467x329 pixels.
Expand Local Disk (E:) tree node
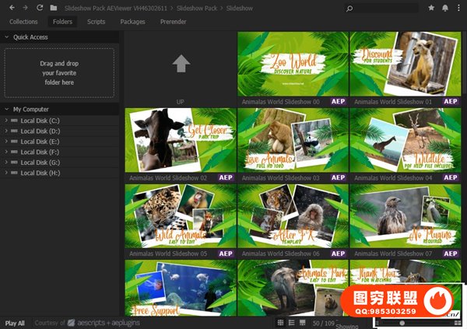click(x=6, y=142)
